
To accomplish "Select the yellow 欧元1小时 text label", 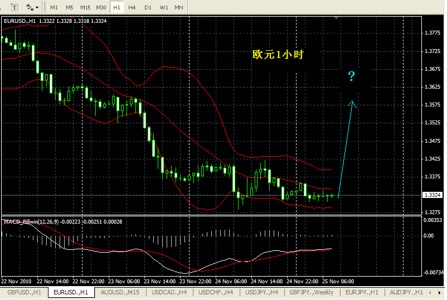I will click(278, 55).
